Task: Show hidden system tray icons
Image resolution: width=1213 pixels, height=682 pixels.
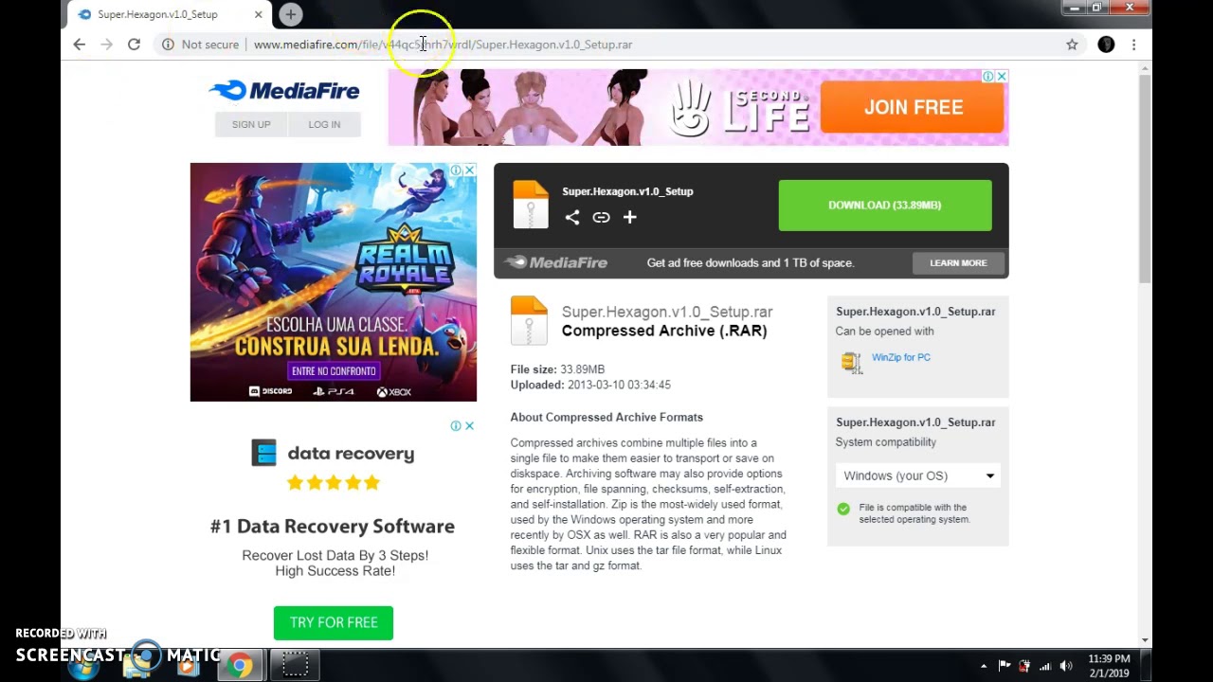Action: (983, 666)
